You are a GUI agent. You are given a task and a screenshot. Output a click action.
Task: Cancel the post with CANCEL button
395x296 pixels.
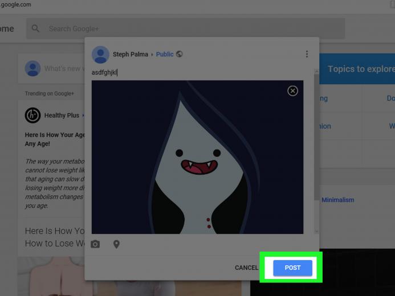(246, 268)
